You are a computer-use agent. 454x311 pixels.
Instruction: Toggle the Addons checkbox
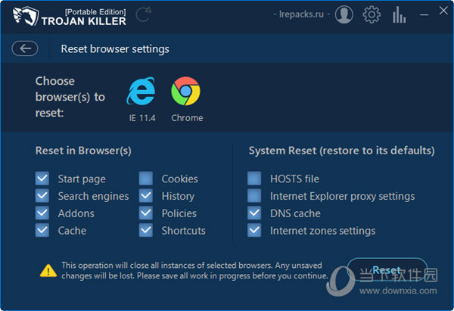click(x=42, y=213)
